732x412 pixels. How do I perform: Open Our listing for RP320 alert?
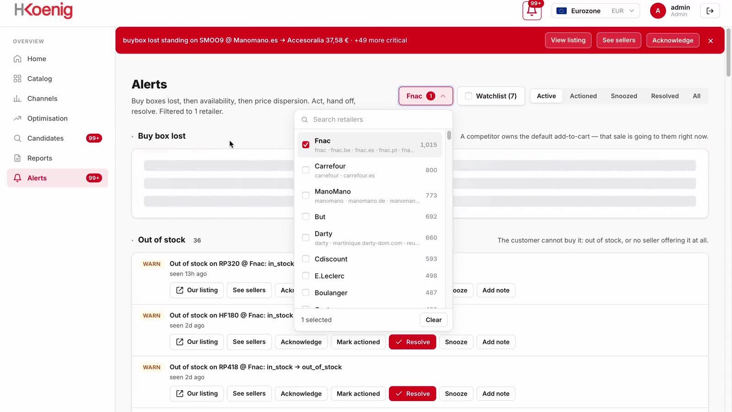point(197,291)
